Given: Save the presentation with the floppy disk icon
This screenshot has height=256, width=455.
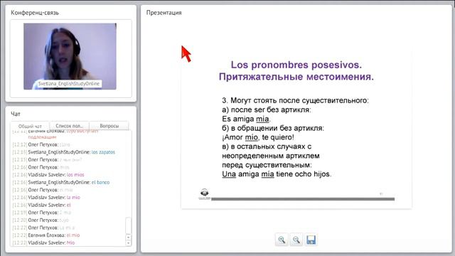Looking at the screenshot, I should pos(311,240).
